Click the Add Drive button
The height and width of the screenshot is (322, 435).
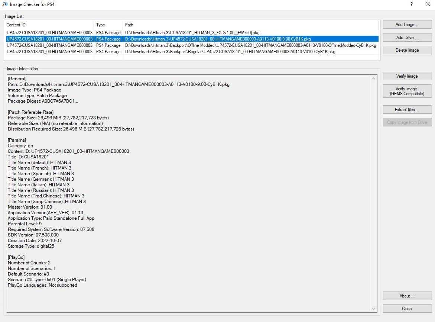point(407,38)
